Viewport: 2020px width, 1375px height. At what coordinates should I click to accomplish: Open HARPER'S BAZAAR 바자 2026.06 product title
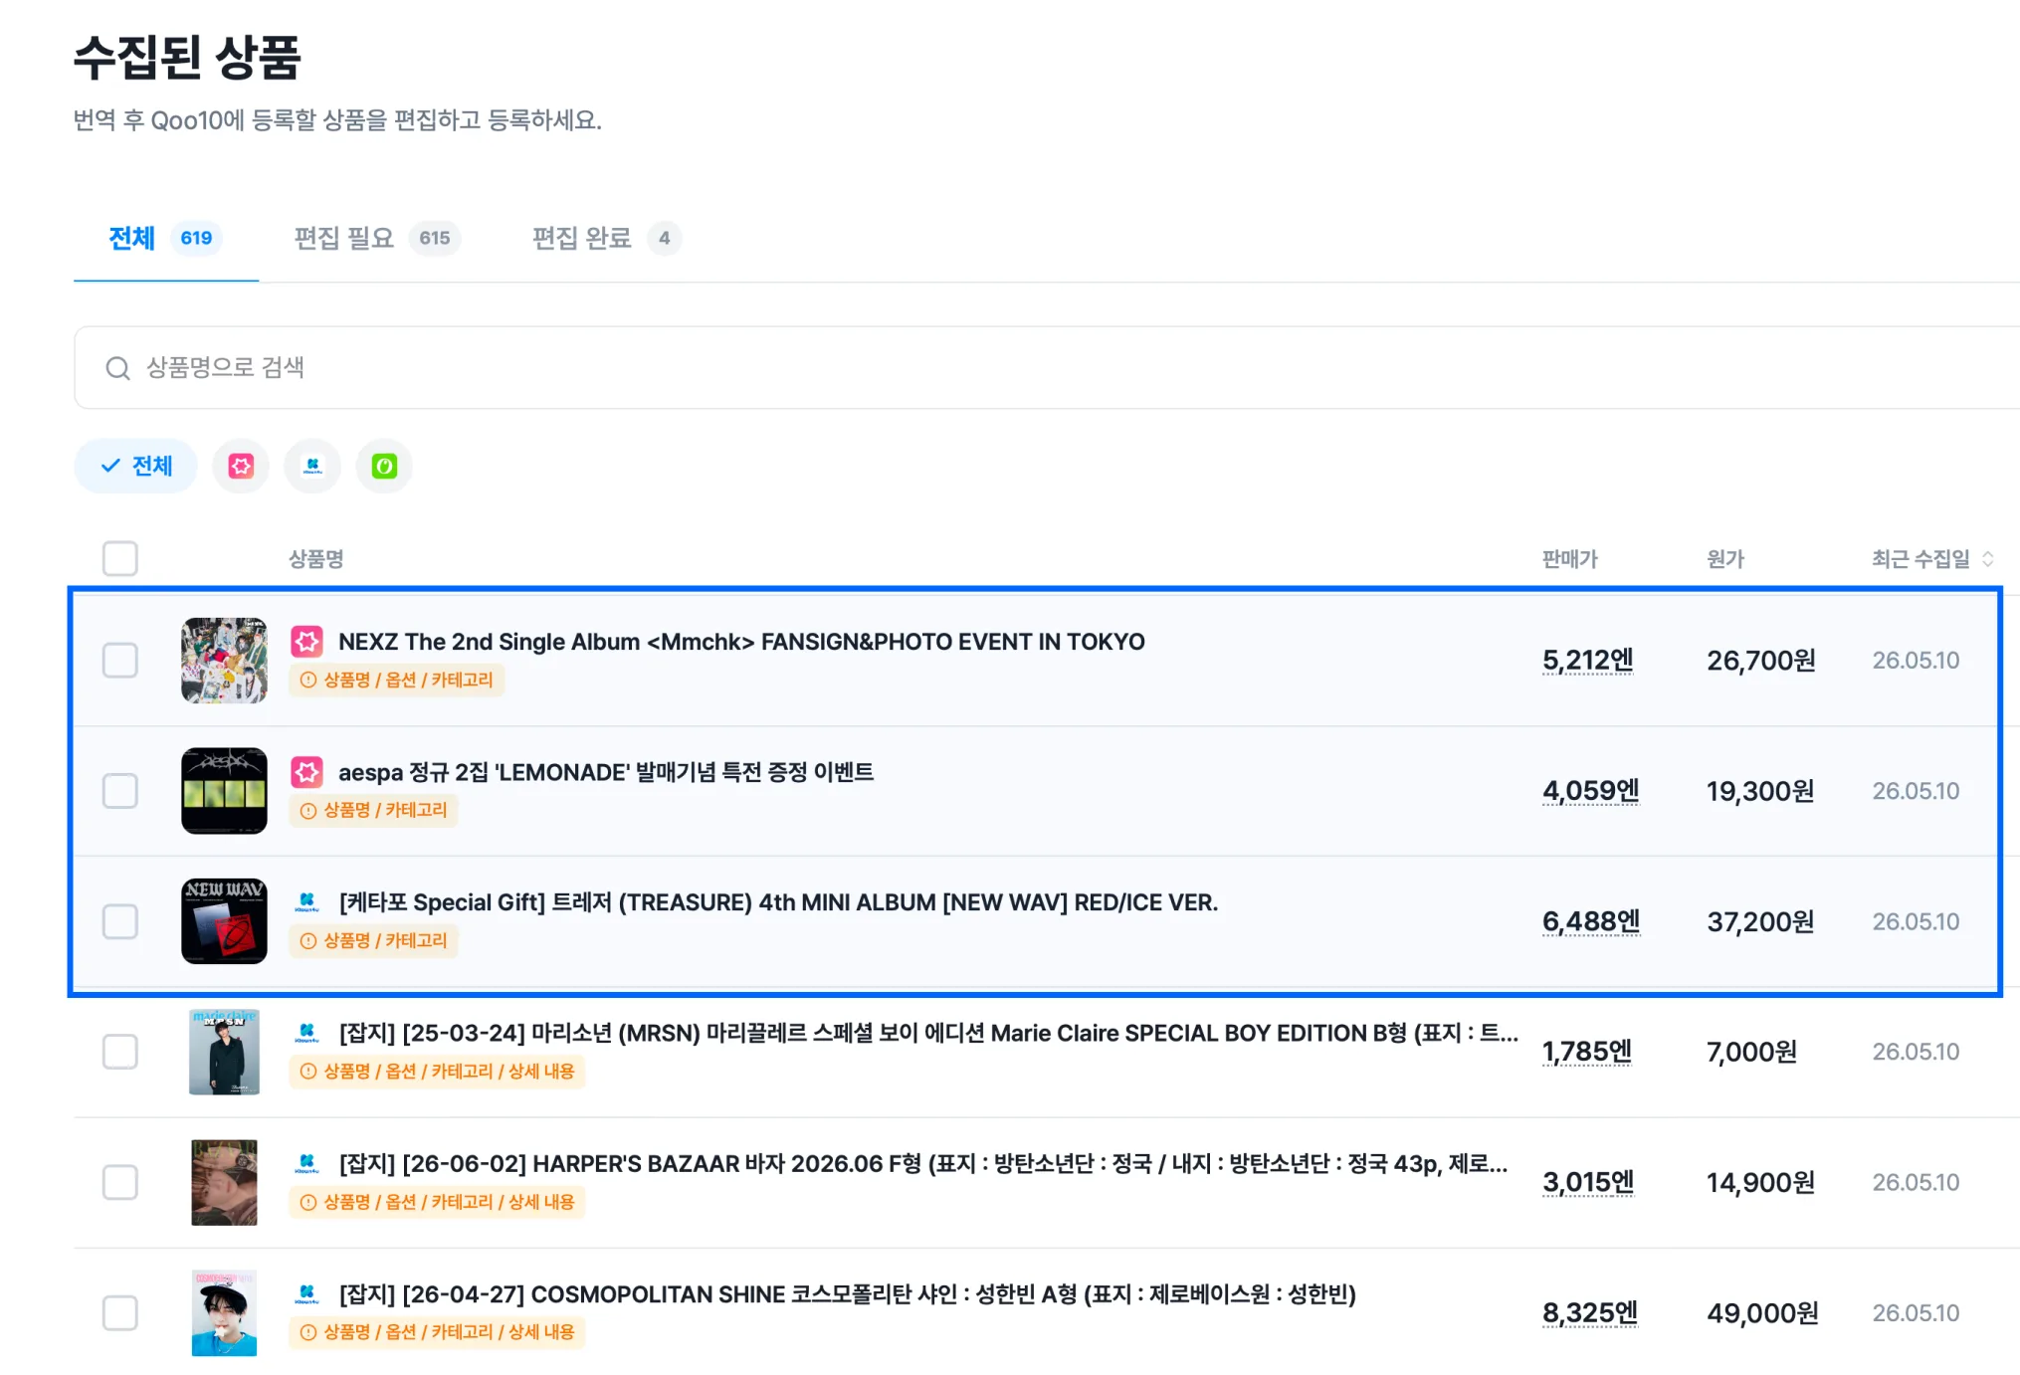click(x=923, y=1163)
